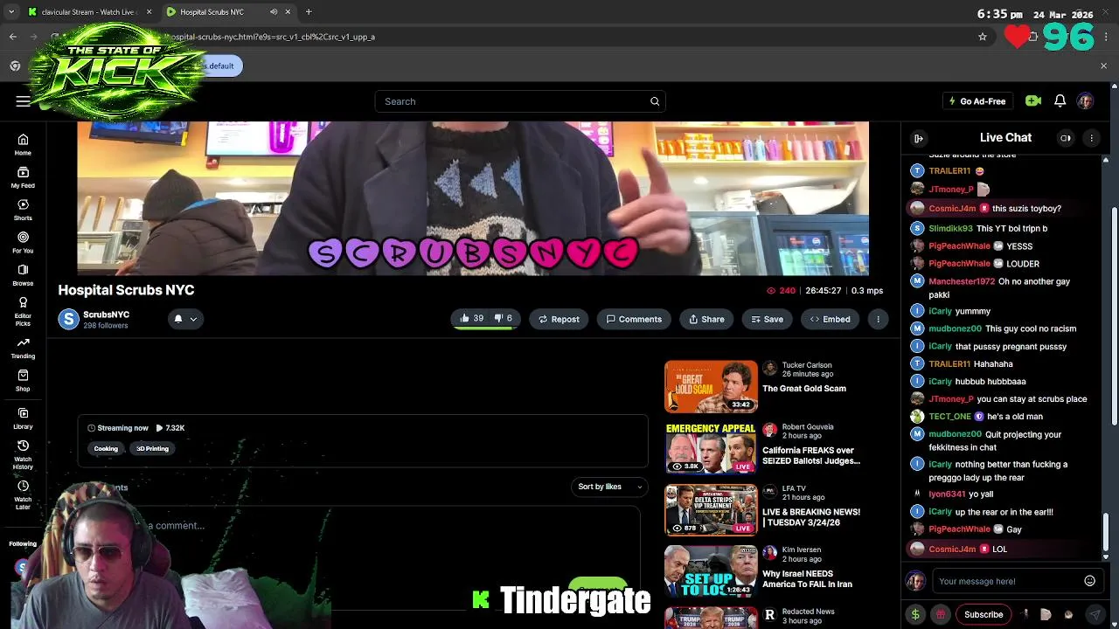Open video three-dot more options
Viewport: 1119px width, 629px height.
pyautogui.click(x=878, y=319)
